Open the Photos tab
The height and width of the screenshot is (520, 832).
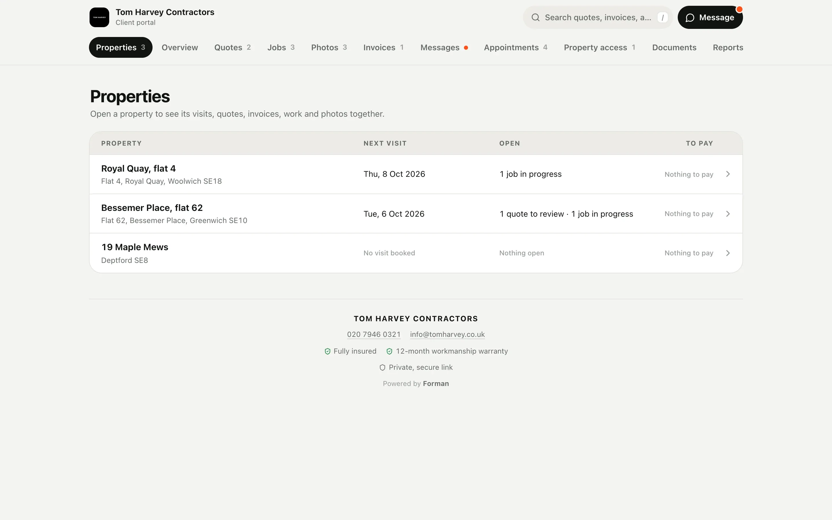(x=329, y=47)
